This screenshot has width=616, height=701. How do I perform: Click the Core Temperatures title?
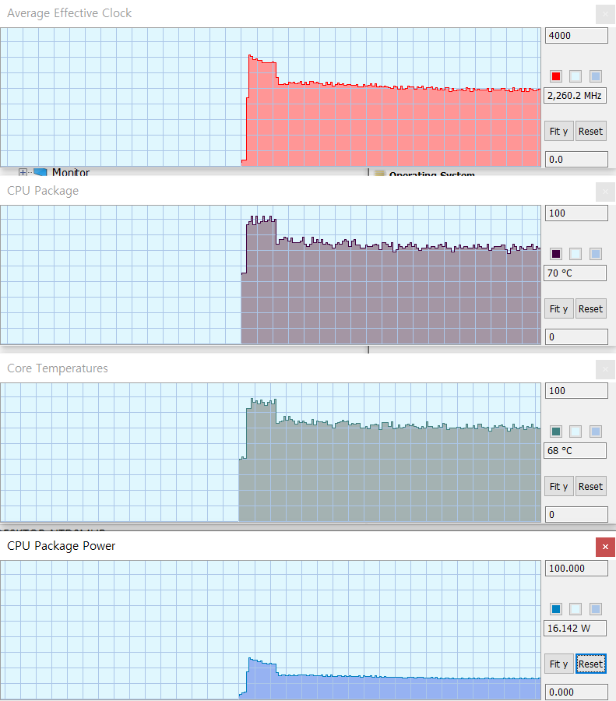[x=58, y=368]
